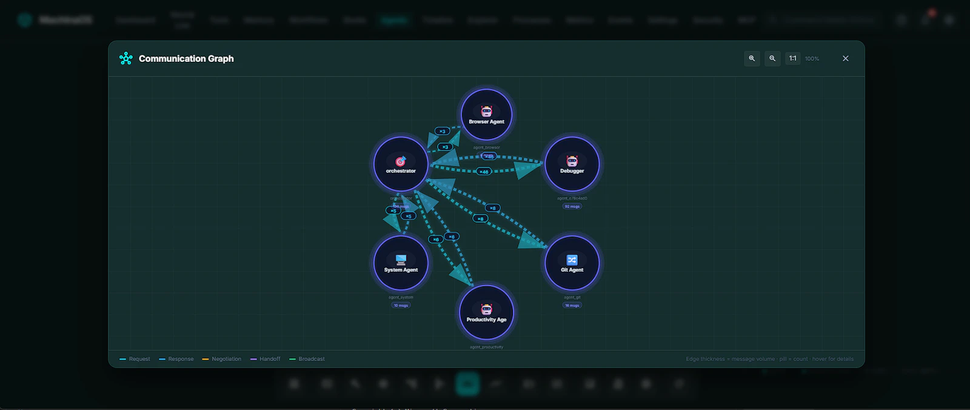Image resolution: width=970 pixels, height=410 pixels.
Task: Click the Communication Graph title text
Action: [x=186, y=58]
